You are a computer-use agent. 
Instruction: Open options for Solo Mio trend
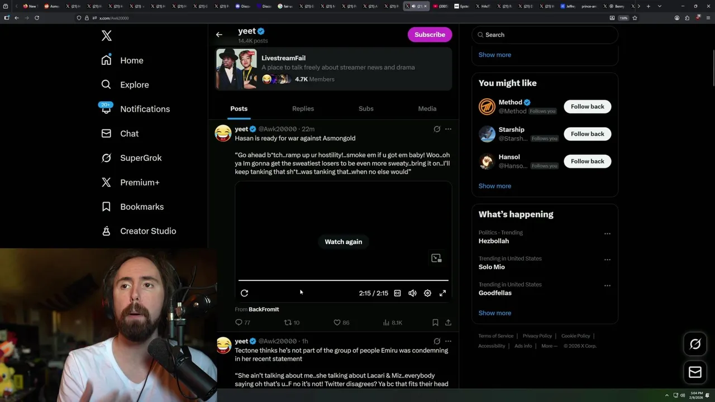point(607,260)
